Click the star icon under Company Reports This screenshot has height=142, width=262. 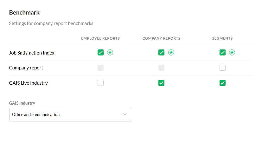pos(171,53)
